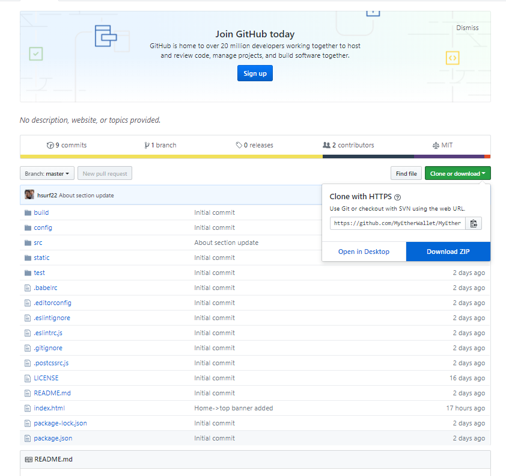This screenshot has width=506, height=476.
Task: Open the .eslintignore file
Action: [x=52, y=318]
